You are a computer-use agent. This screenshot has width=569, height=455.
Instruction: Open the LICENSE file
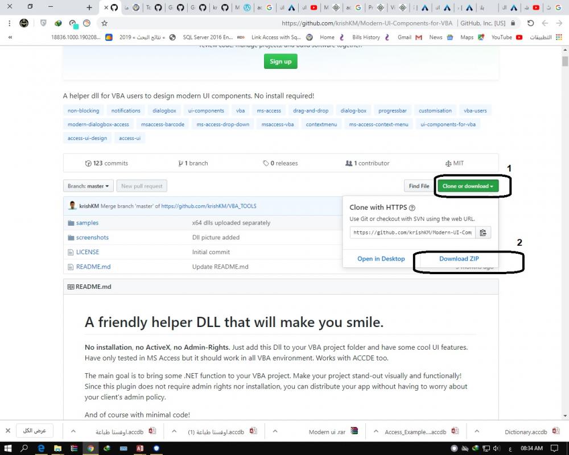[x=88, y=252]
